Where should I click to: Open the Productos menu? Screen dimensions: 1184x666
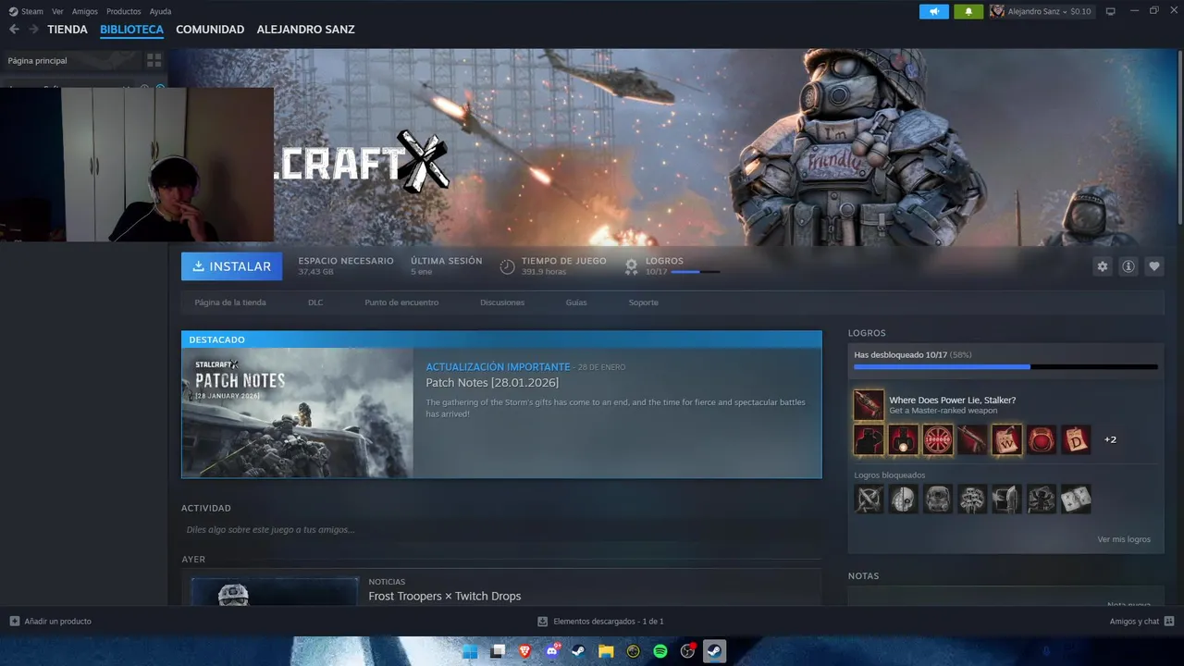pos(124,11)
